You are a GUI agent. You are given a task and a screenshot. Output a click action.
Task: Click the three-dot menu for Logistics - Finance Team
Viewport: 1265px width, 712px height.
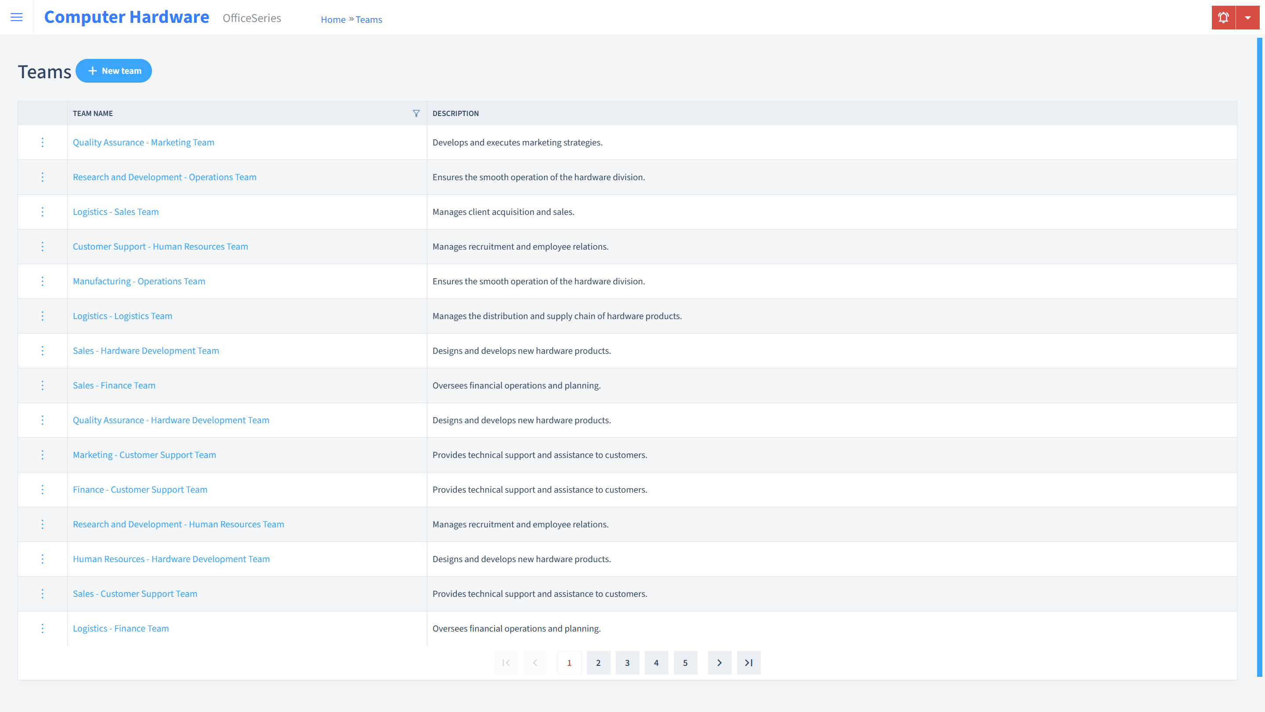click(x=43, y=628)
